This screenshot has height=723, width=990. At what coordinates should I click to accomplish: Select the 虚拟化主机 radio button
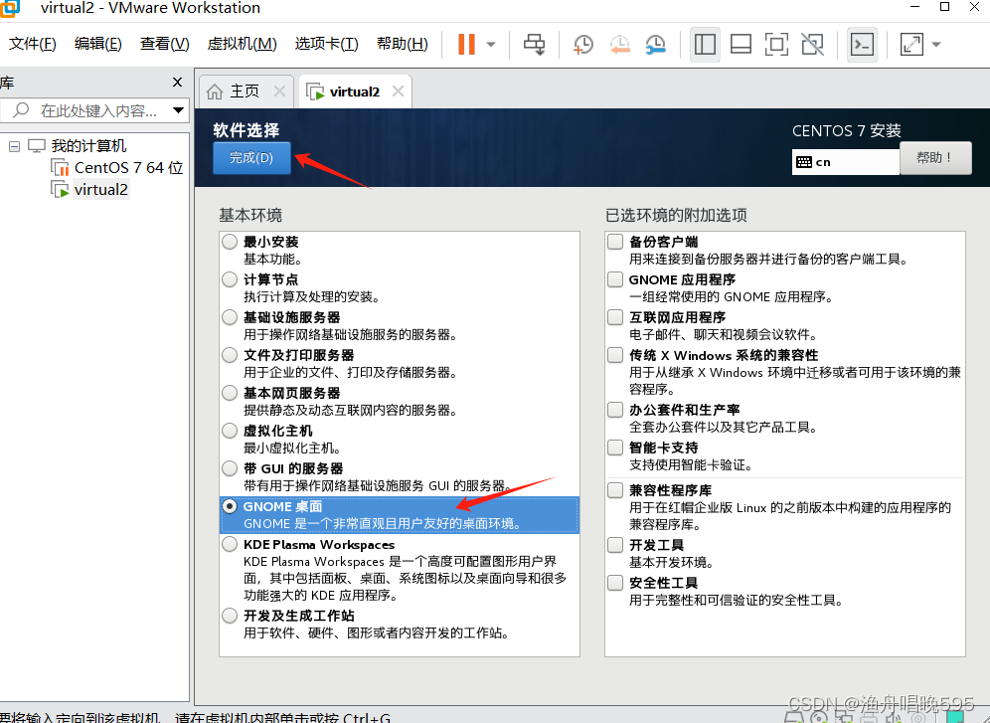[x=230, y=431]
